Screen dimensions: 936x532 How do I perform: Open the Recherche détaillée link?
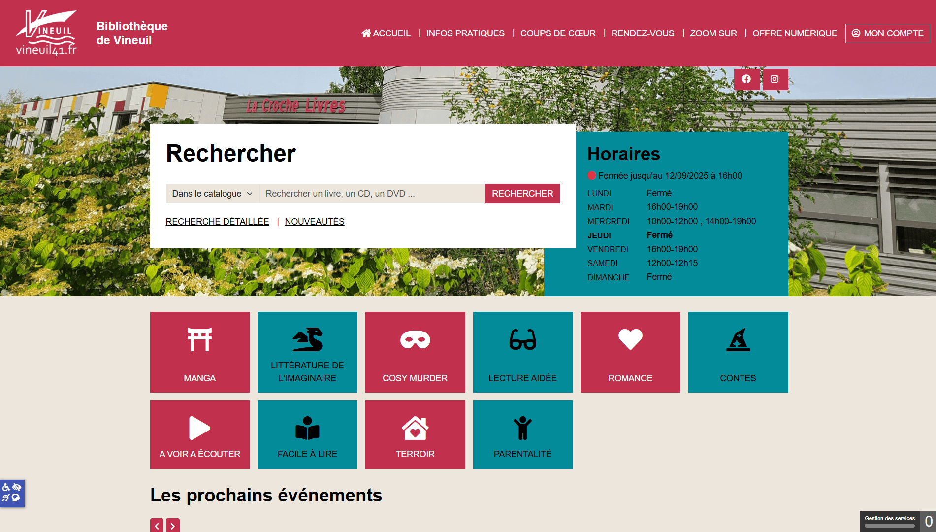217,222
